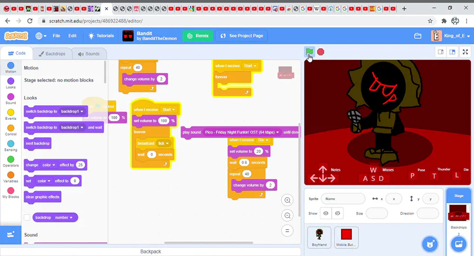Open backdrop1 dropdown in switch backdrop block
474x256 pixels.
[72, 111]
